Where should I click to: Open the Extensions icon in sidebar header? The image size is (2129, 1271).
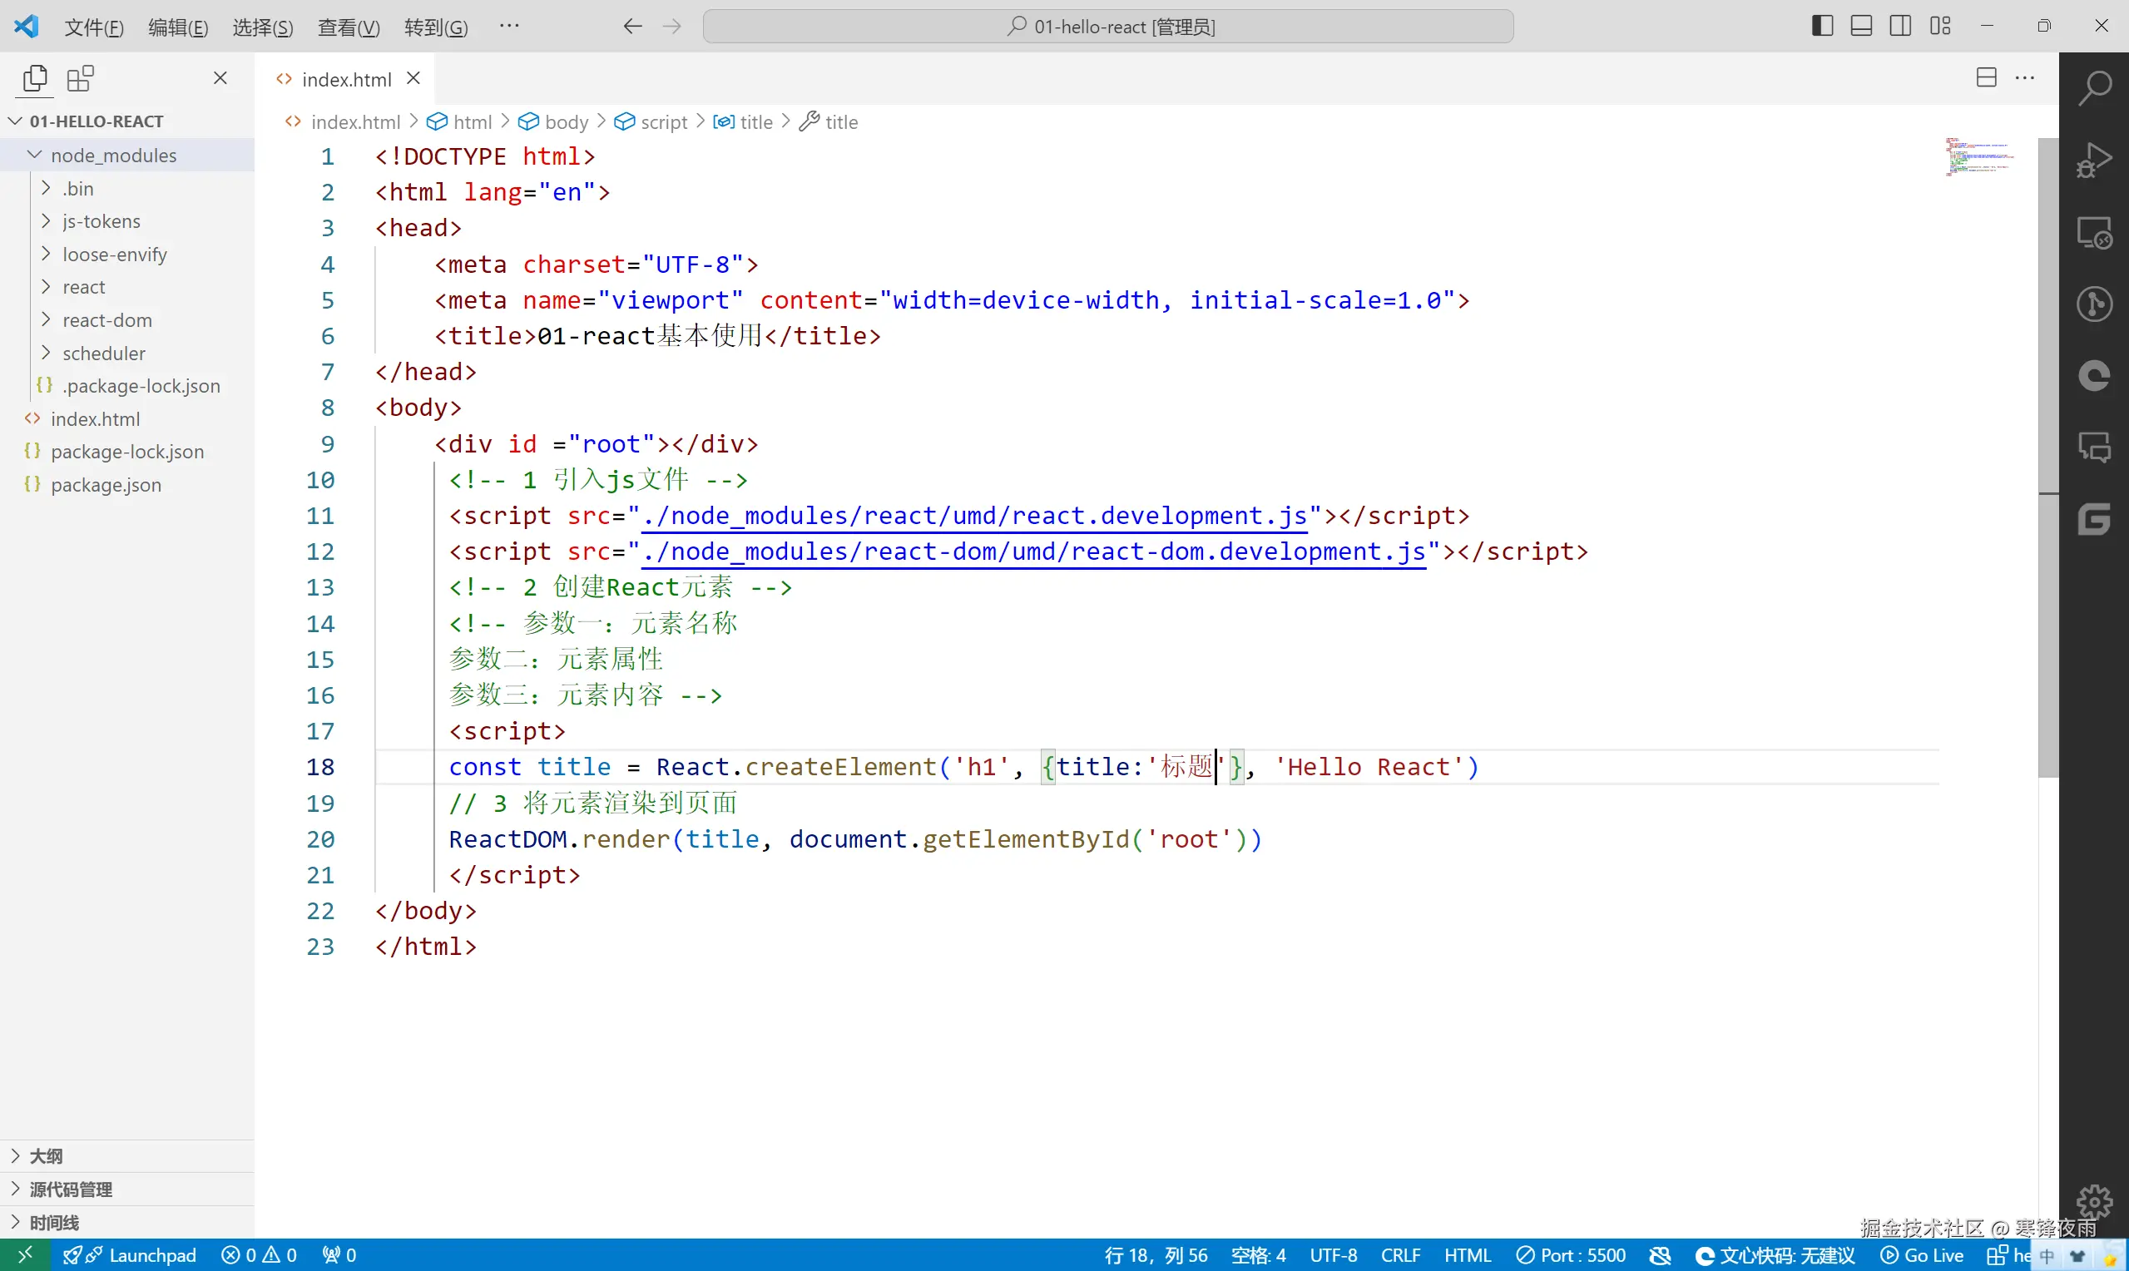(81, 79)
